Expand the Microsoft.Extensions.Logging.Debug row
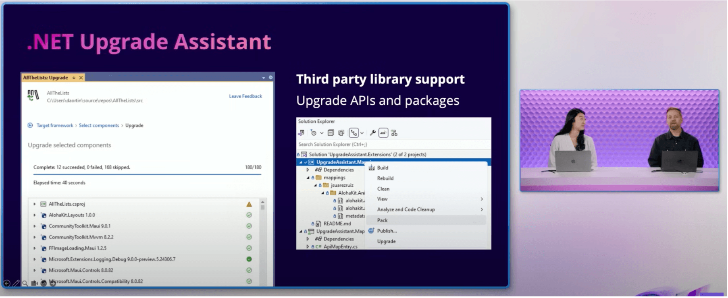This screenshot has width=728, height=298. click(x=35, y=259)
